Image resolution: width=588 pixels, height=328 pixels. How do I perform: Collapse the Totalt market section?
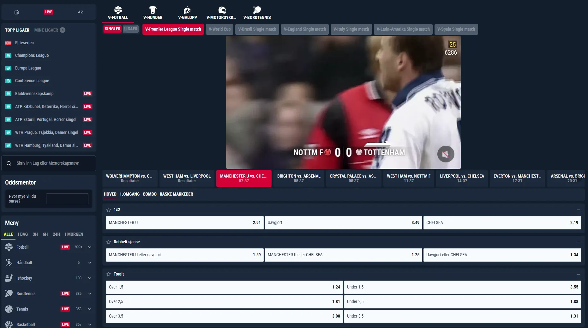(x=578, y=274)
